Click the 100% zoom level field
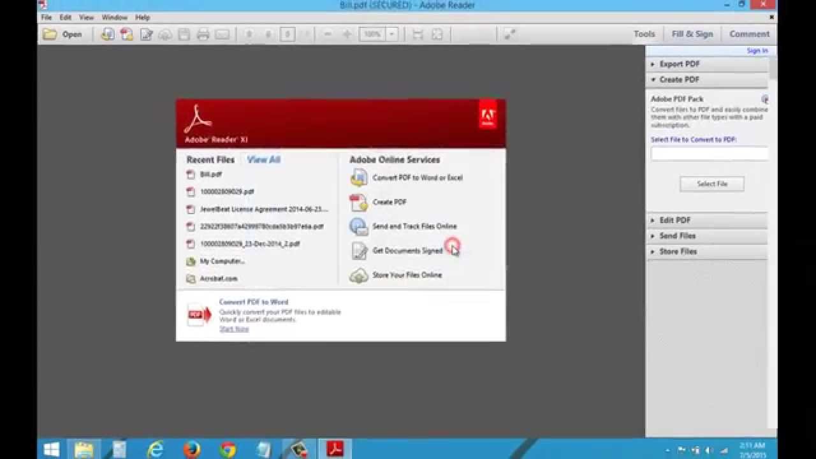The image size is (816, 459). tap(372, 34)
